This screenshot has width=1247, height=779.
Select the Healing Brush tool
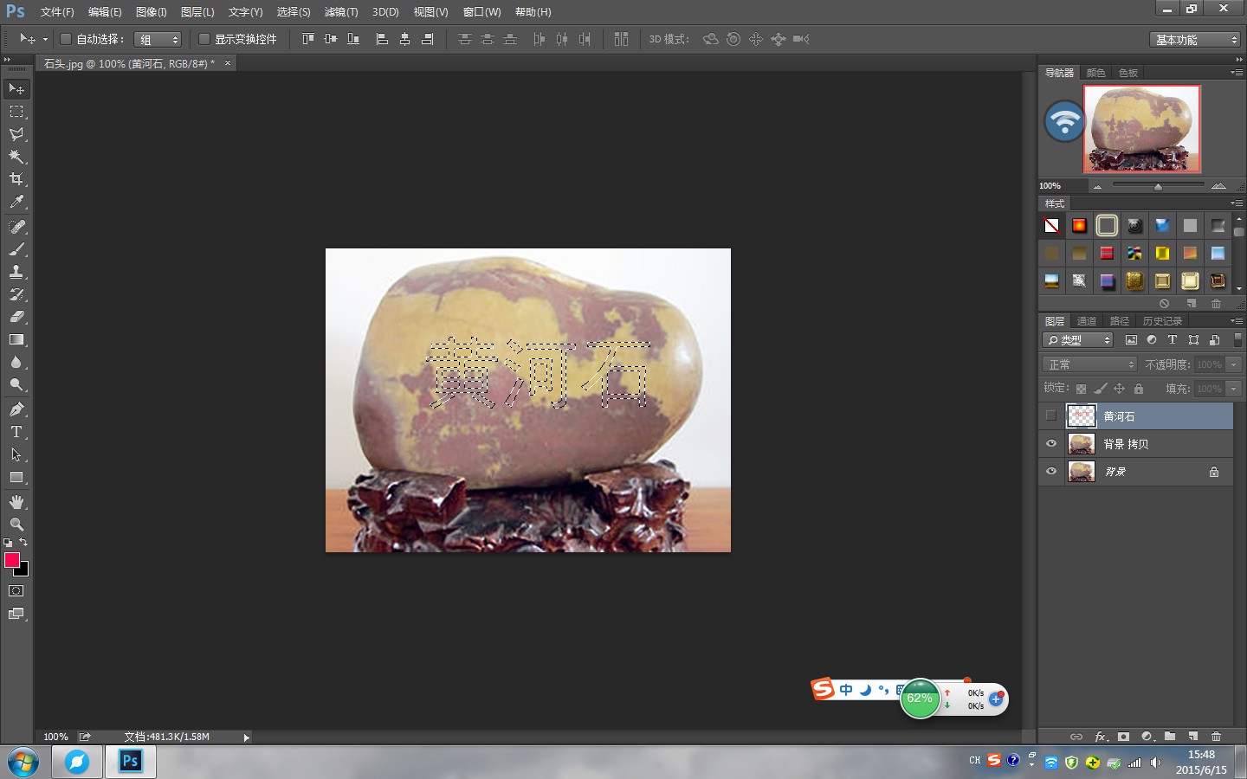click(x=16, y=227)
